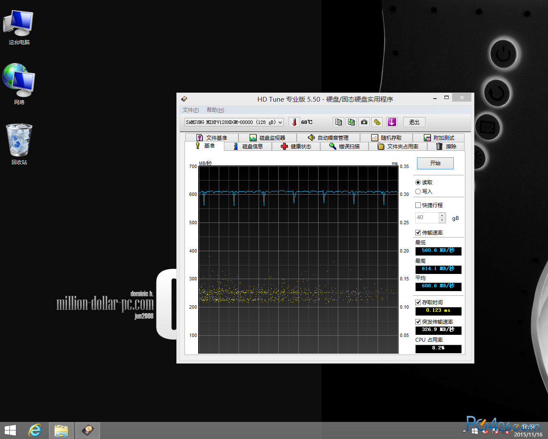Click the 8.2% CPU usage value
Viewport: 548px width, 439px height.
coord(438,349)
